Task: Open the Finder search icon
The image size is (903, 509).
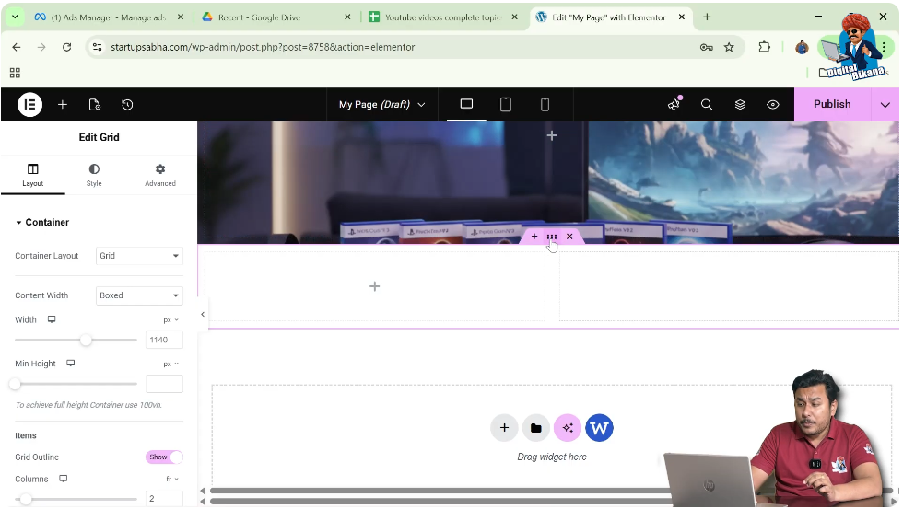Action: pyautogui.click(x=707, y=105)
